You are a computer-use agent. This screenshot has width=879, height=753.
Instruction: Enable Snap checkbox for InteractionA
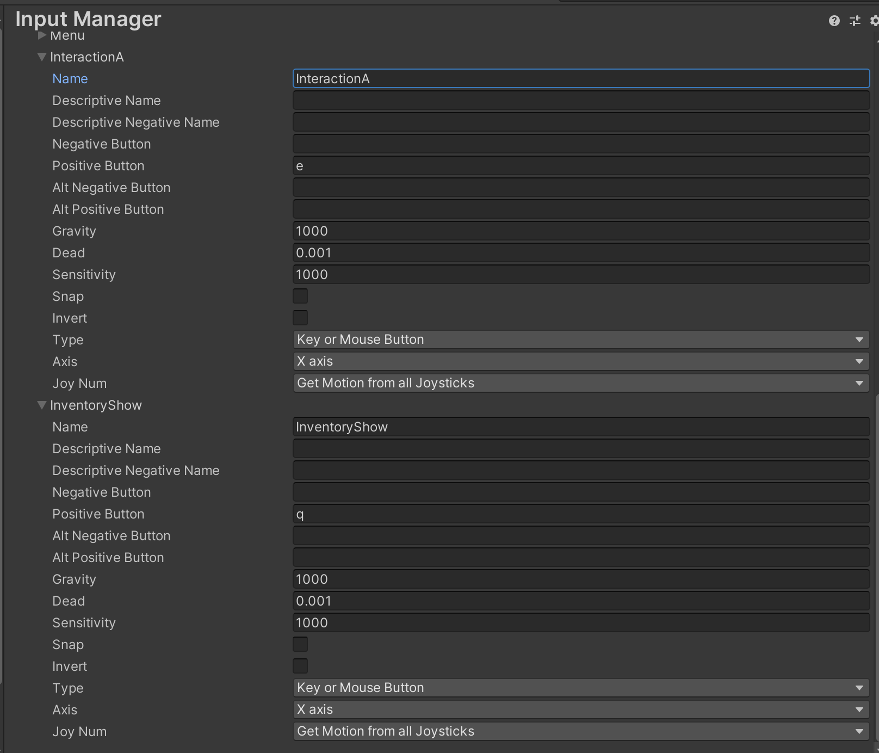300,296
